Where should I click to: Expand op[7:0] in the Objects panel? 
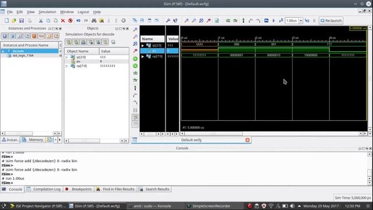(x=67, y=66)
